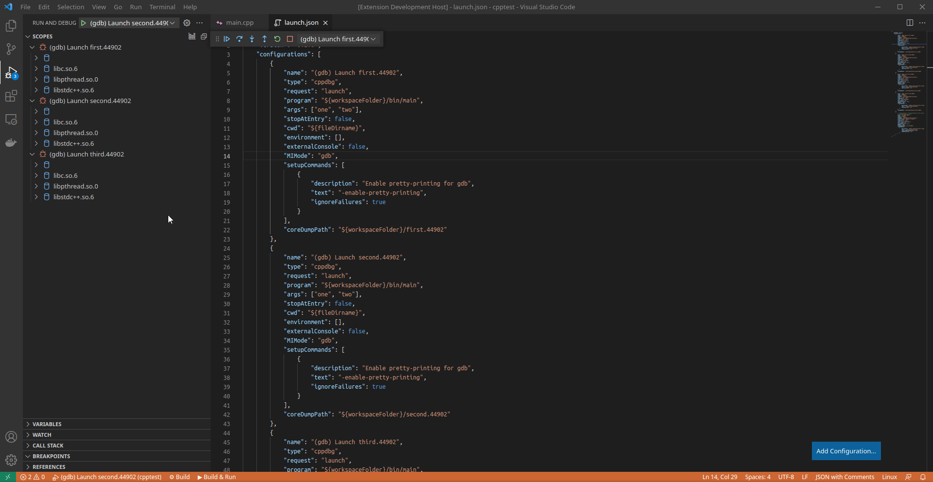
Task: Collapse the (gdb) Launch first.44902 scope
Action: [x=32, y=47]
